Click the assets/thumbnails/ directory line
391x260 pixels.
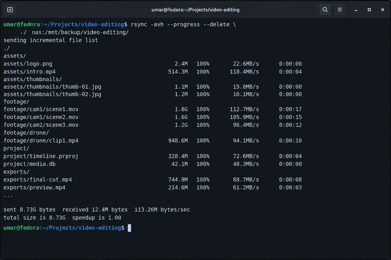tap(33, 79)
